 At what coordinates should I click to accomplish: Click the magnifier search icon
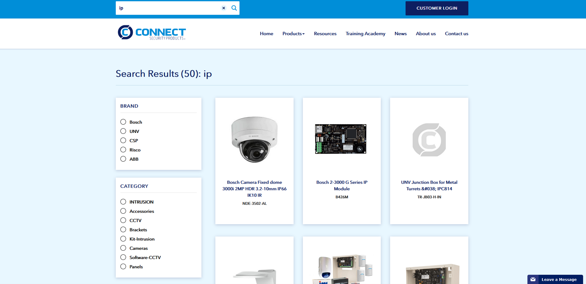234,8
